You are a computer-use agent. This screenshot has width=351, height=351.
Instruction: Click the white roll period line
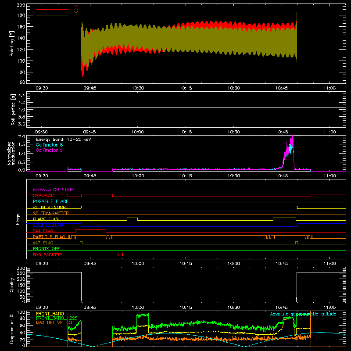click(x=186, y=108)
